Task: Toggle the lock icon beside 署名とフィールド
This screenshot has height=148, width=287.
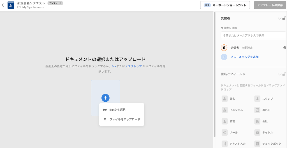Action: (284, 74)
